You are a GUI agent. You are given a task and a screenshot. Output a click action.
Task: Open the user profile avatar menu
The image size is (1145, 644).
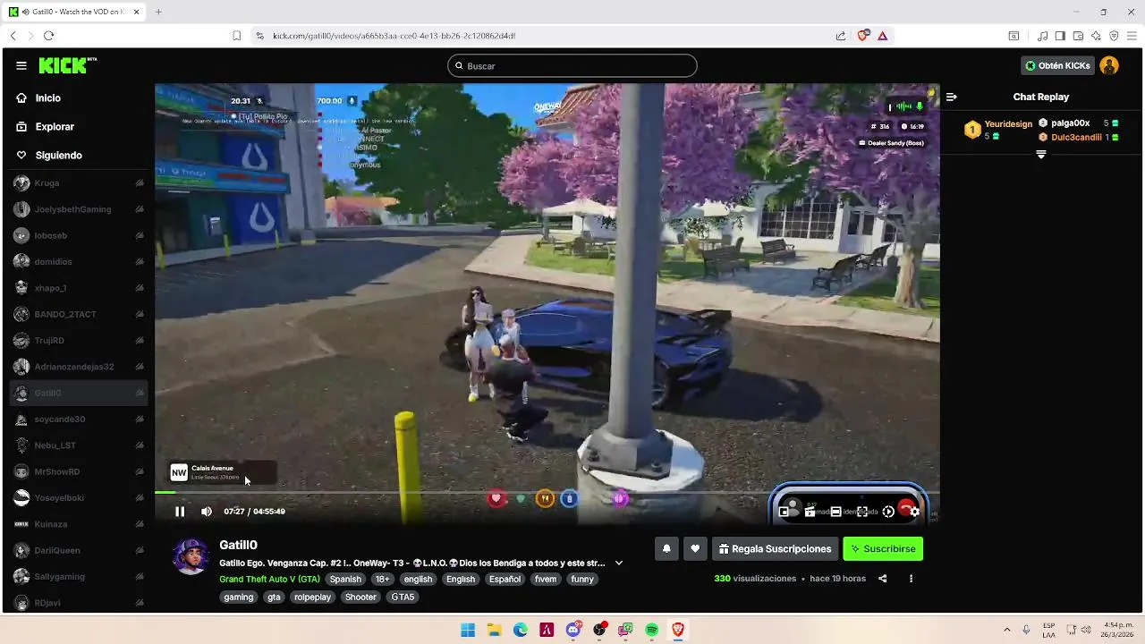point(1109,65)
